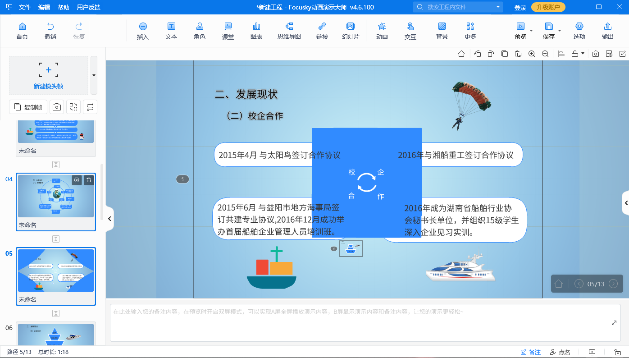Click the rotate clockwise icon in canvas toolbar
Viewport: 629px width, 358px height.
click(x=491, y=54)
